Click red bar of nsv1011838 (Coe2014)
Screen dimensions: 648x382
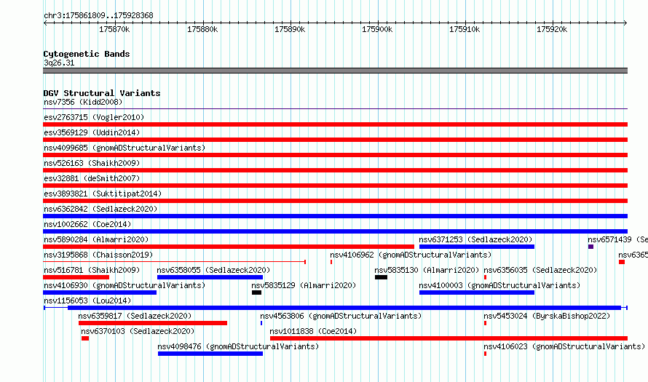pyautogui.click(x=449, y=338)
